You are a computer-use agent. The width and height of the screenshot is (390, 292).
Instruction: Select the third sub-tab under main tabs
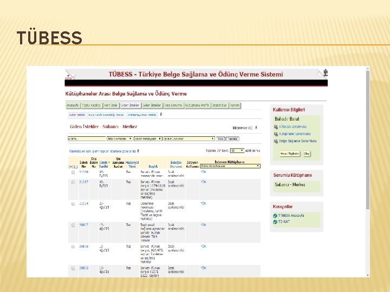(142, 115)
